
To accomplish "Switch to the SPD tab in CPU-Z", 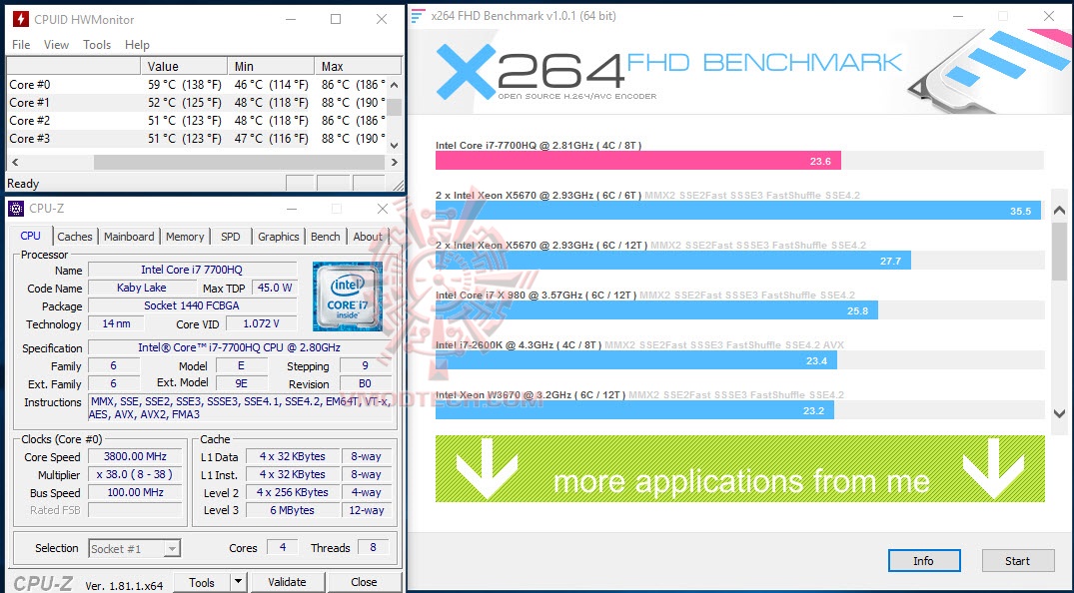I will pos(230,237).
